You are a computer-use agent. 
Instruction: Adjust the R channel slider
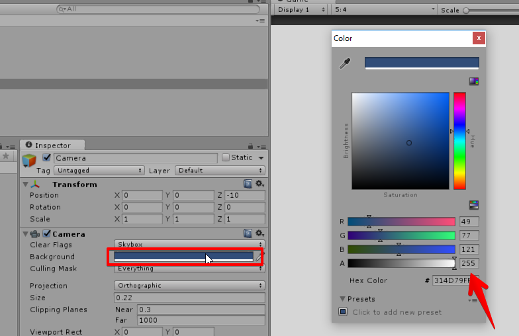(x=401, y=222)
